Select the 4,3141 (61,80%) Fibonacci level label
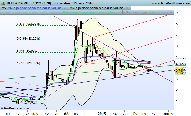Viewport: 191px width, 116px height. (28, 63)
